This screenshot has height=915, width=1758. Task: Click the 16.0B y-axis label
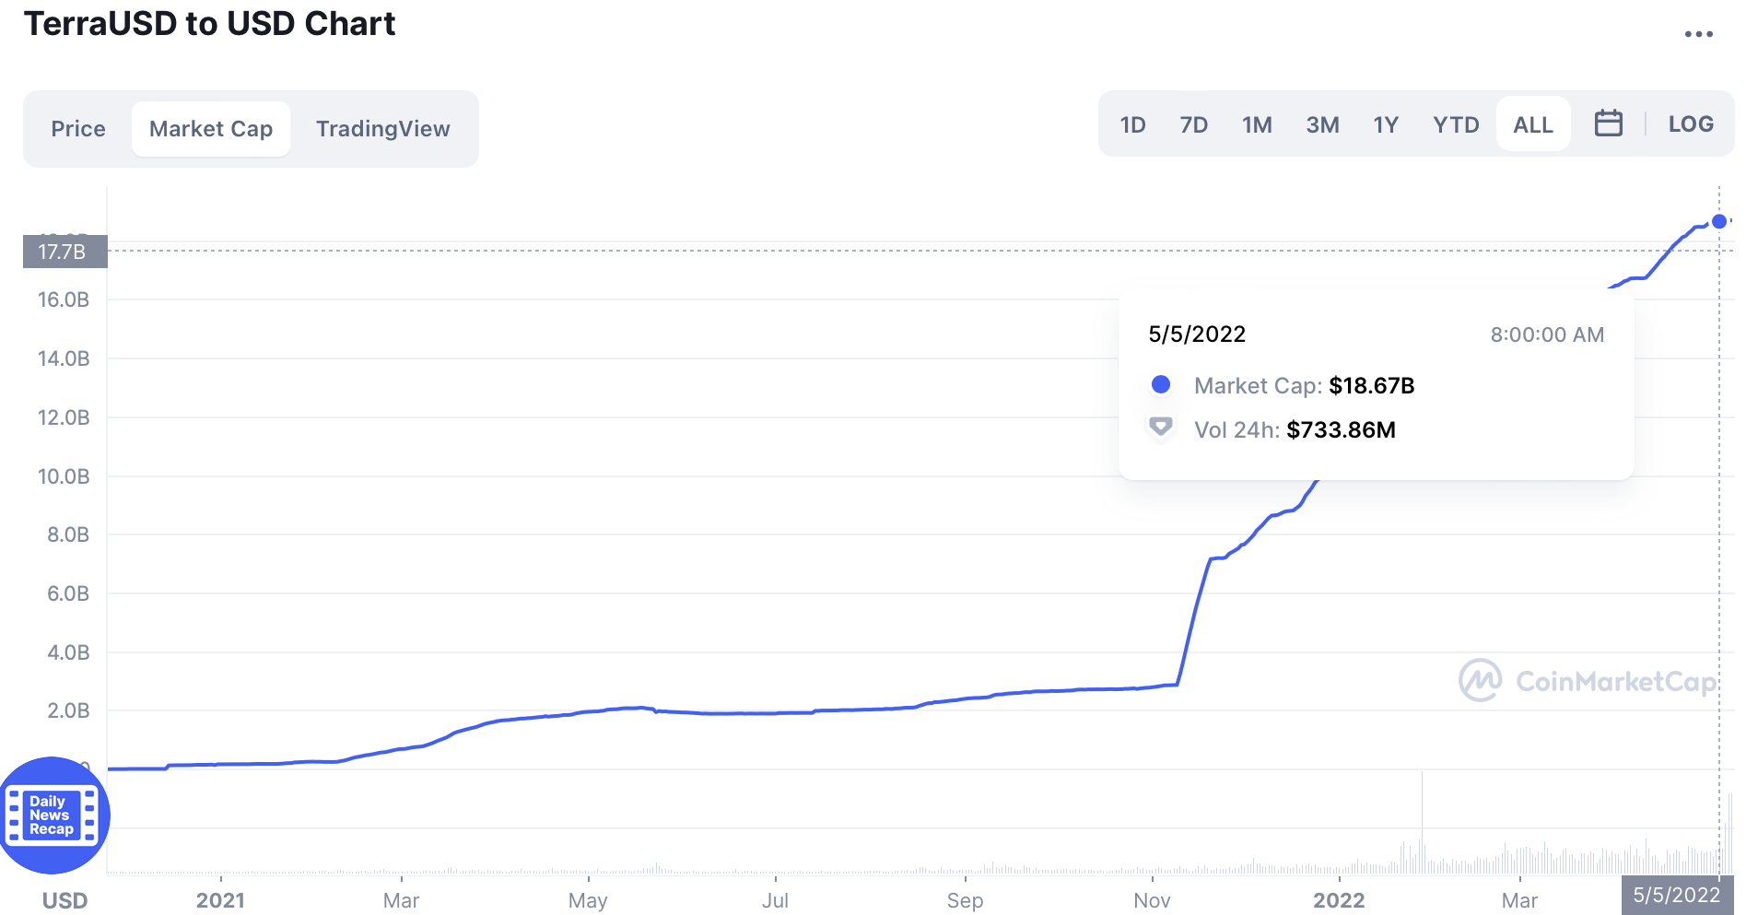pos(64,299)
